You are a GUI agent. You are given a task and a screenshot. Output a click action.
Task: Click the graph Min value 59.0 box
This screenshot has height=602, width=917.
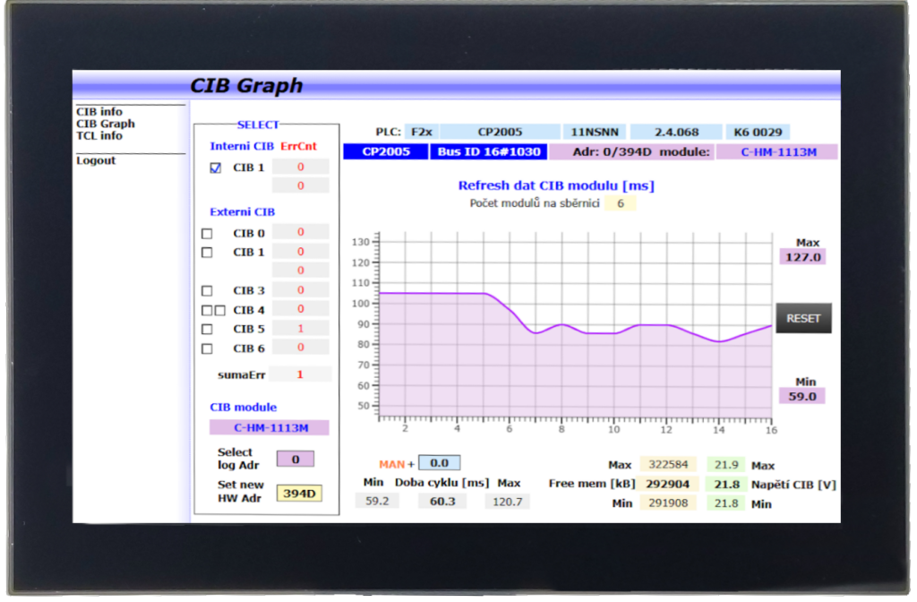point(802,395)
